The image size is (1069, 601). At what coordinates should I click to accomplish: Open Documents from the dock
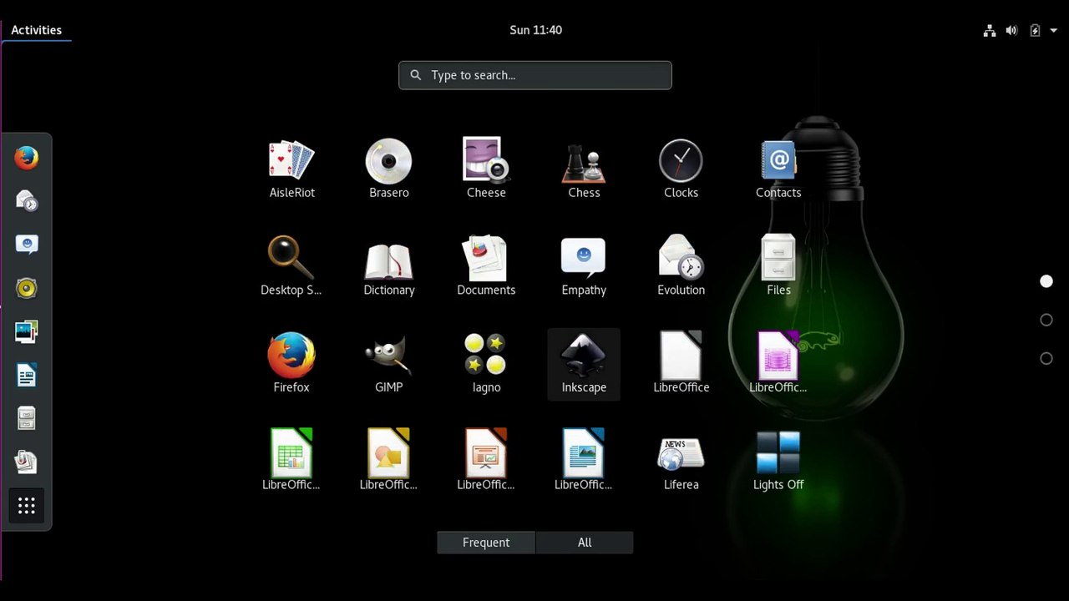[27, 462]
